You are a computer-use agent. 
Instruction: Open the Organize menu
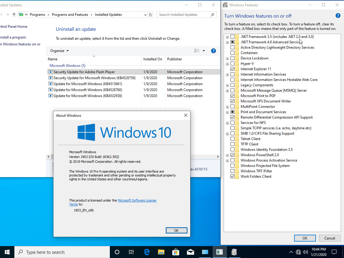[x=59, y=51]
